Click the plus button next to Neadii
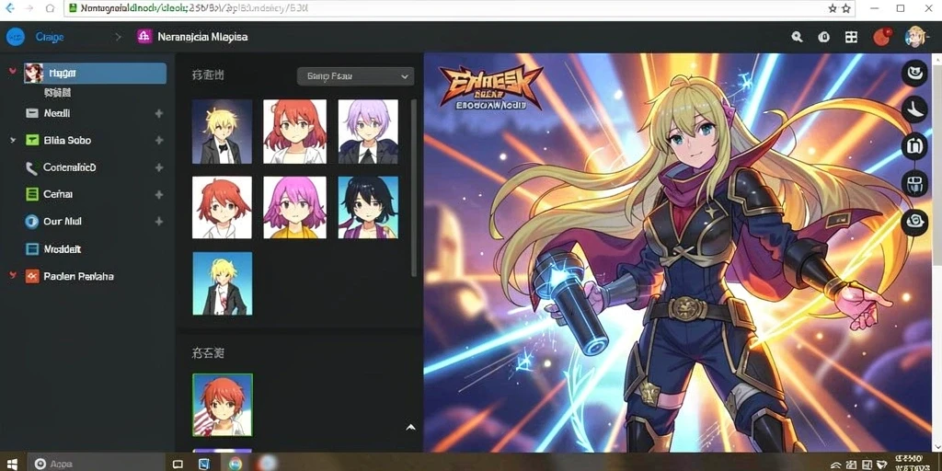 [159, 113]
